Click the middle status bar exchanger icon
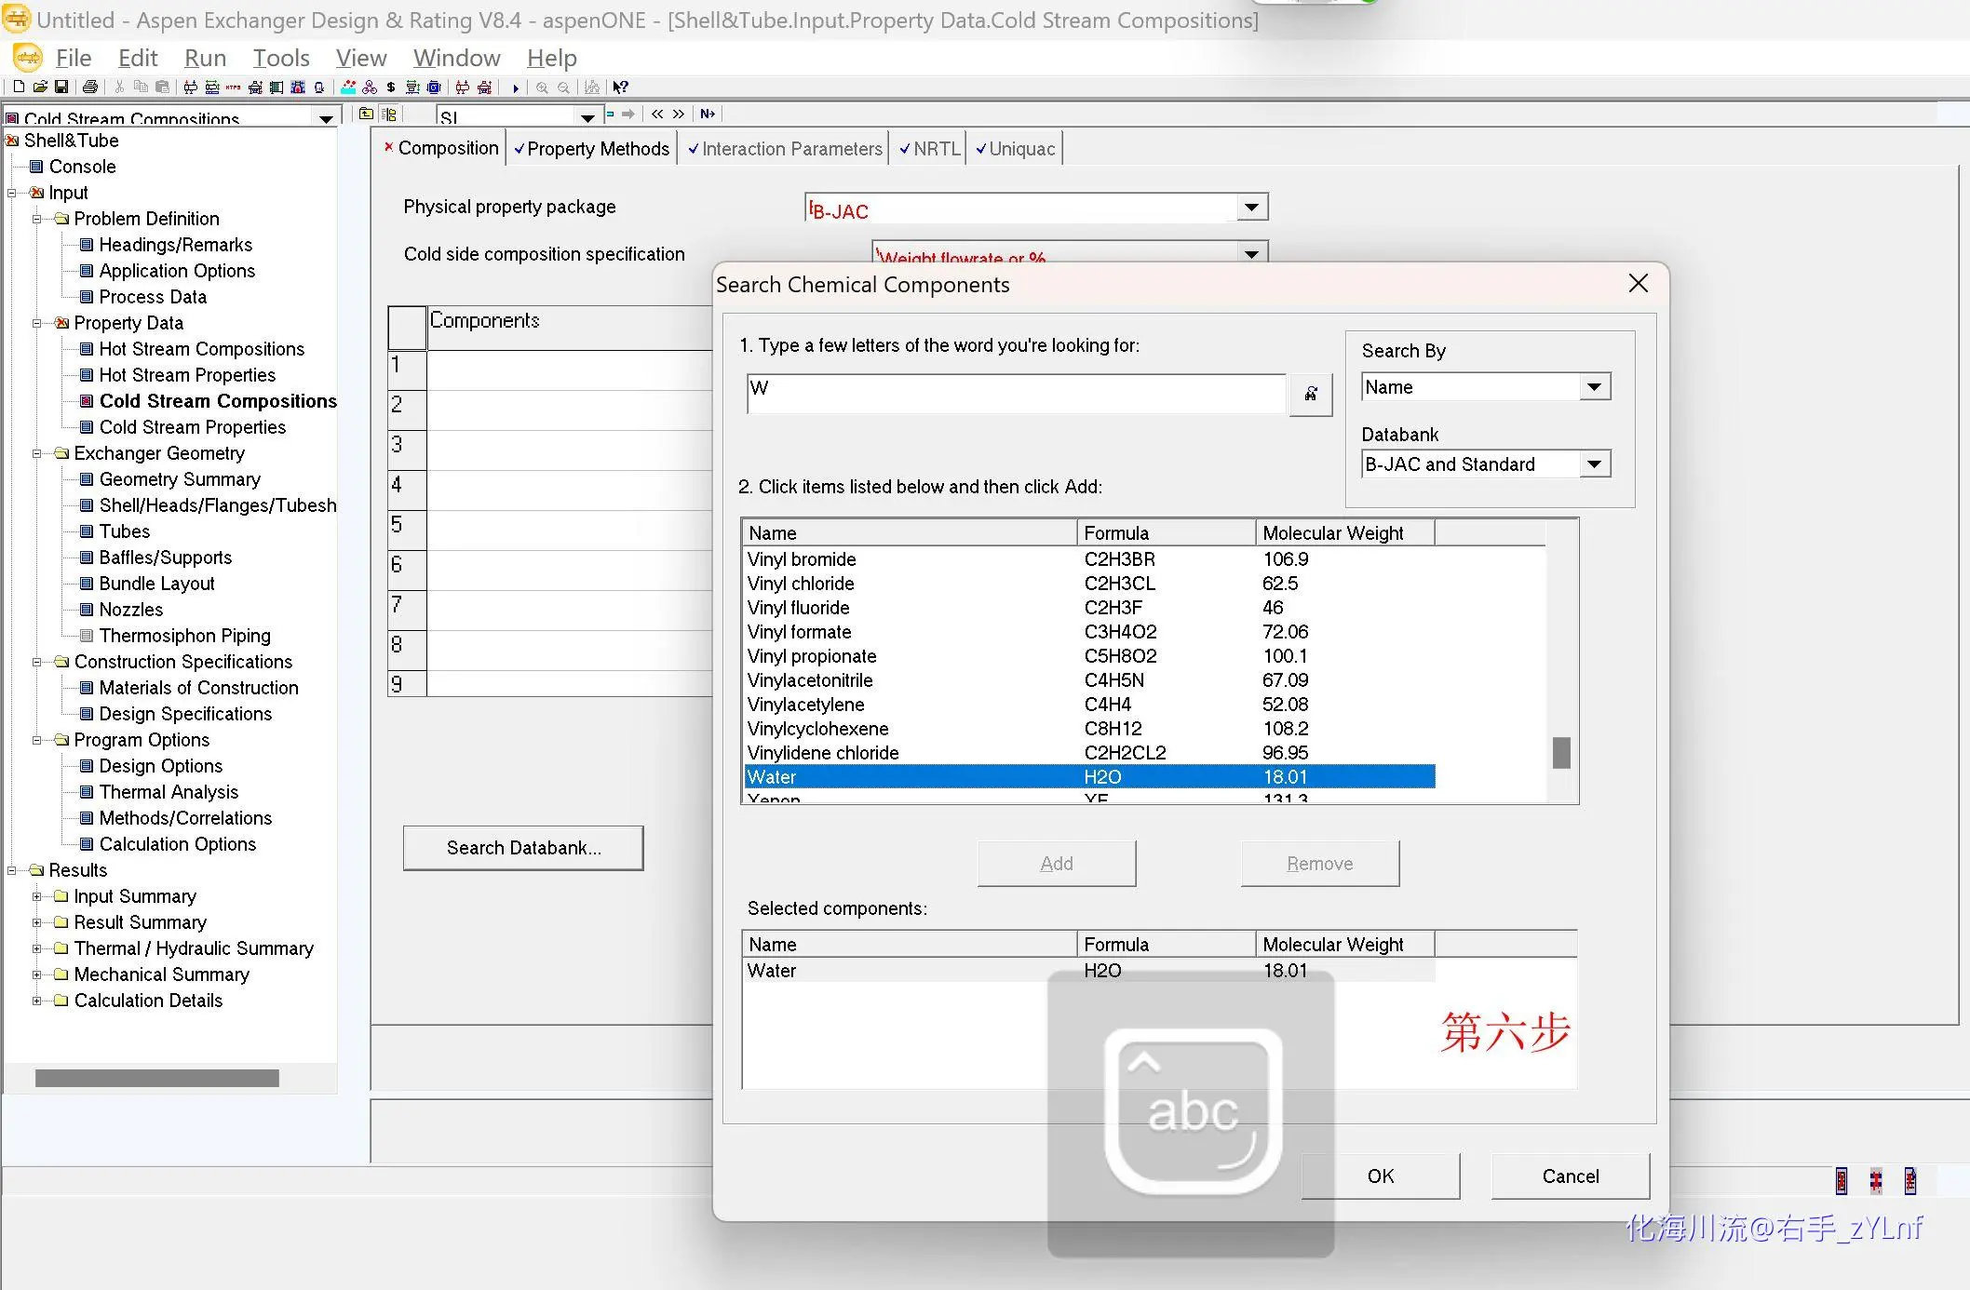 [1875, 1180]
